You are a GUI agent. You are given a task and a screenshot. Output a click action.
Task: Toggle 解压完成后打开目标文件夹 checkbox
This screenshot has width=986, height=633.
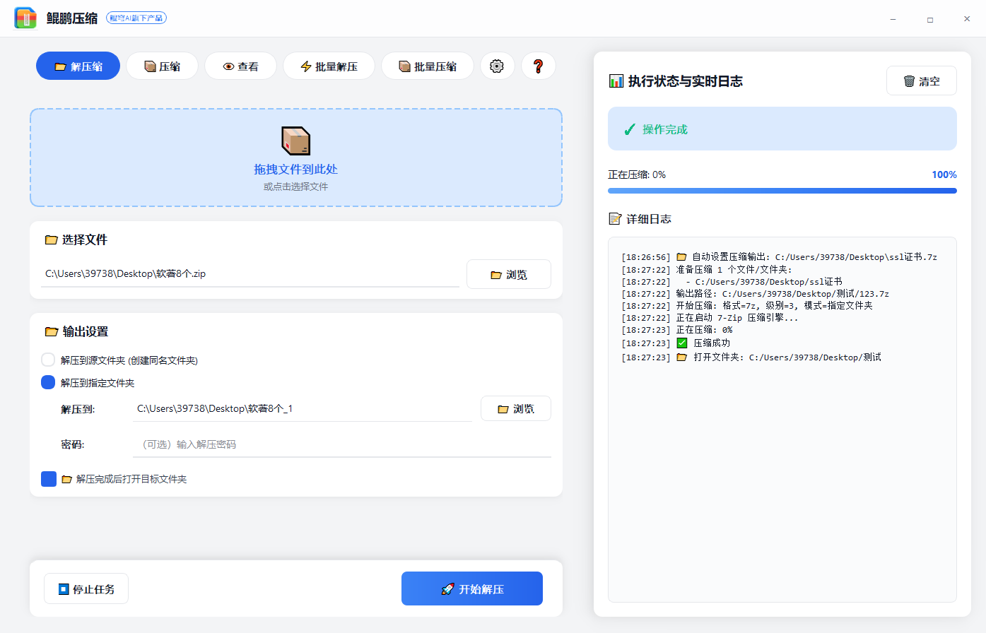(x=47, y=478)
